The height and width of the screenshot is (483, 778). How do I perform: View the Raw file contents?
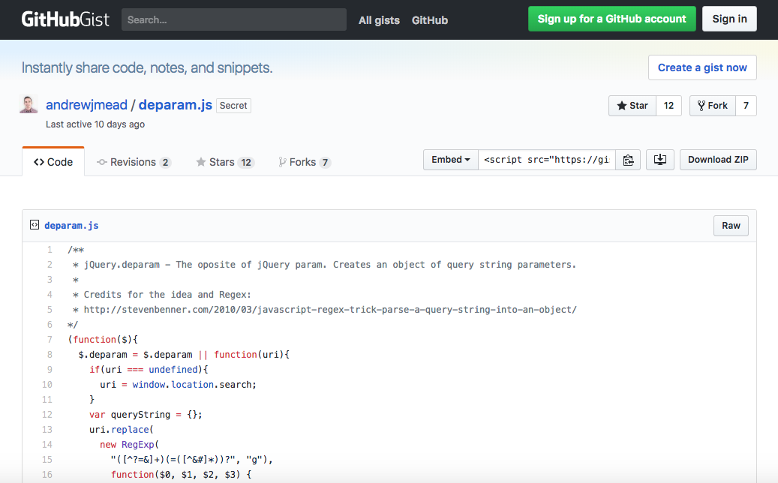coord(731,226)
